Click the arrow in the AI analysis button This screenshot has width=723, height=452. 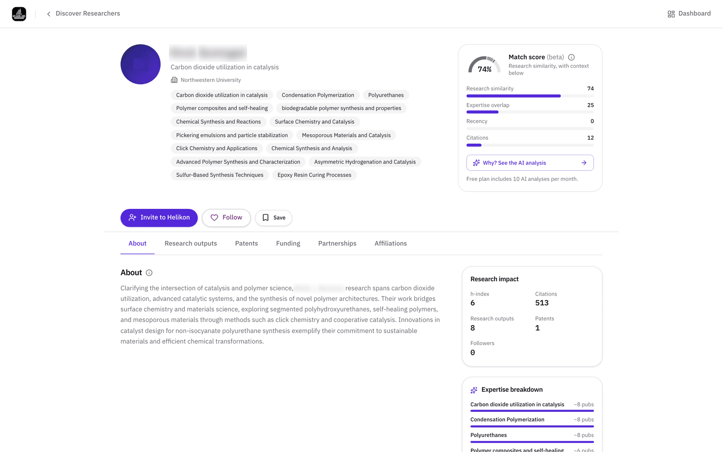(584, 163)
